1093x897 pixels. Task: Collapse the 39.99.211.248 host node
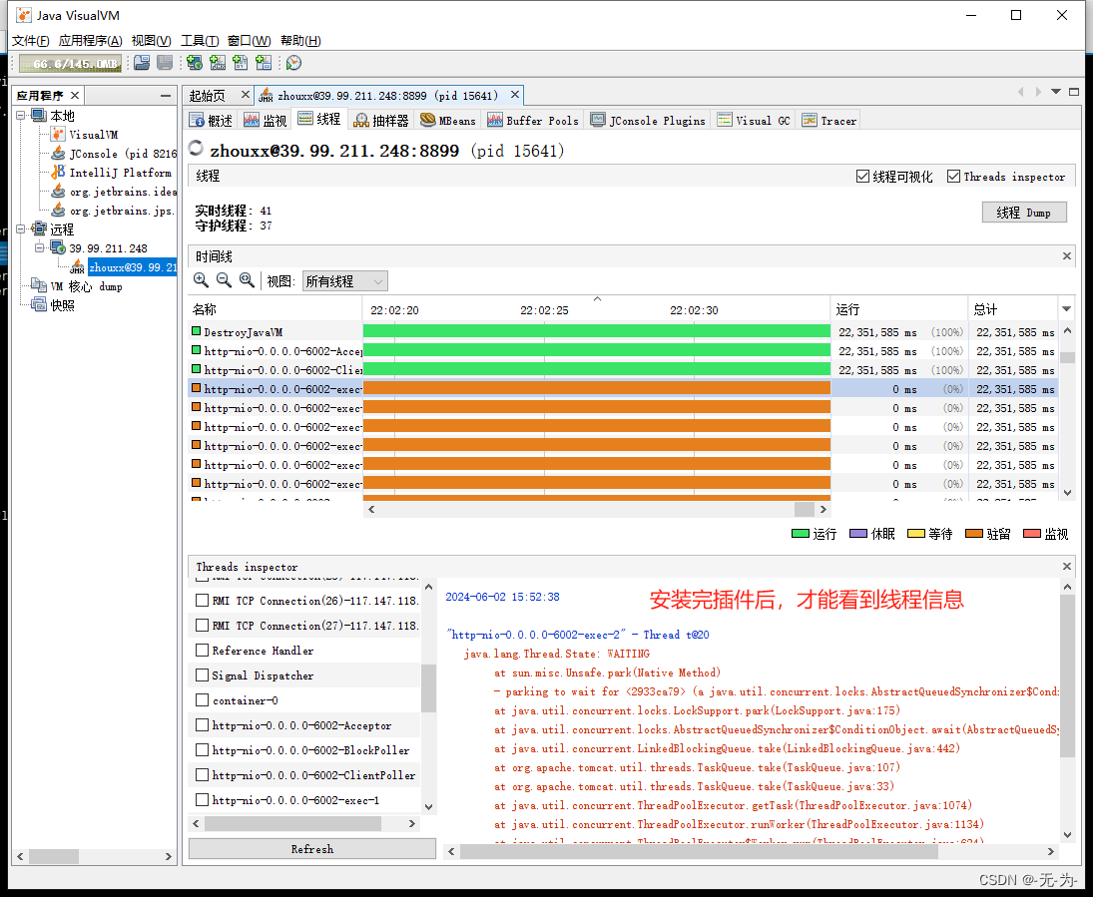pyautogui.click(x=40, y=247)
